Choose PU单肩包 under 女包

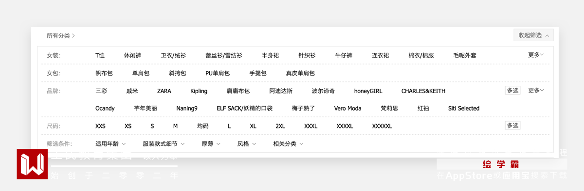pyautogui.click(x=218, y=73)
